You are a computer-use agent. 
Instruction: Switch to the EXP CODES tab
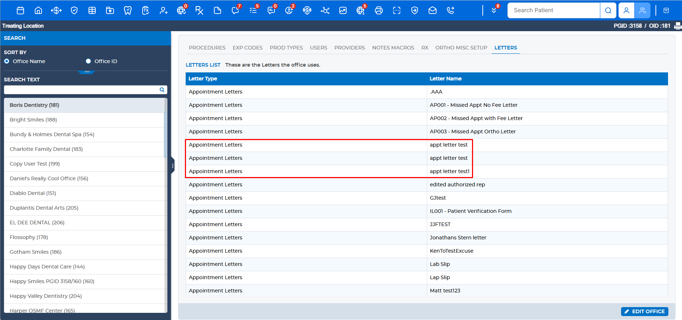[x=248, y=48]
